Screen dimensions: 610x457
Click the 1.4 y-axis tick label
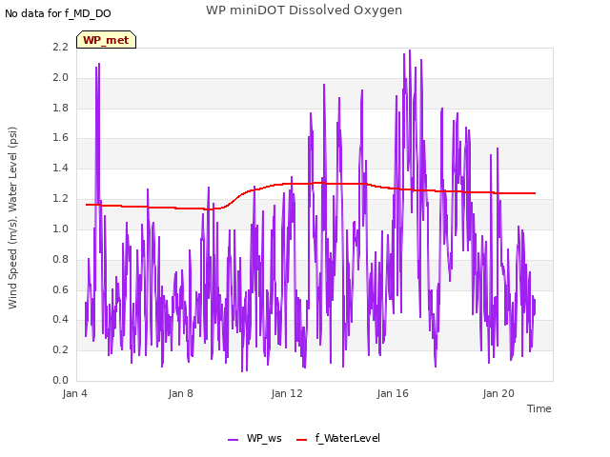(60, 168)
